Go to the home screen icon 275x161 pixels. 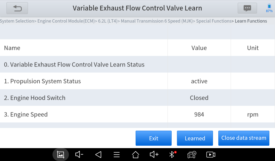(136, 155)
